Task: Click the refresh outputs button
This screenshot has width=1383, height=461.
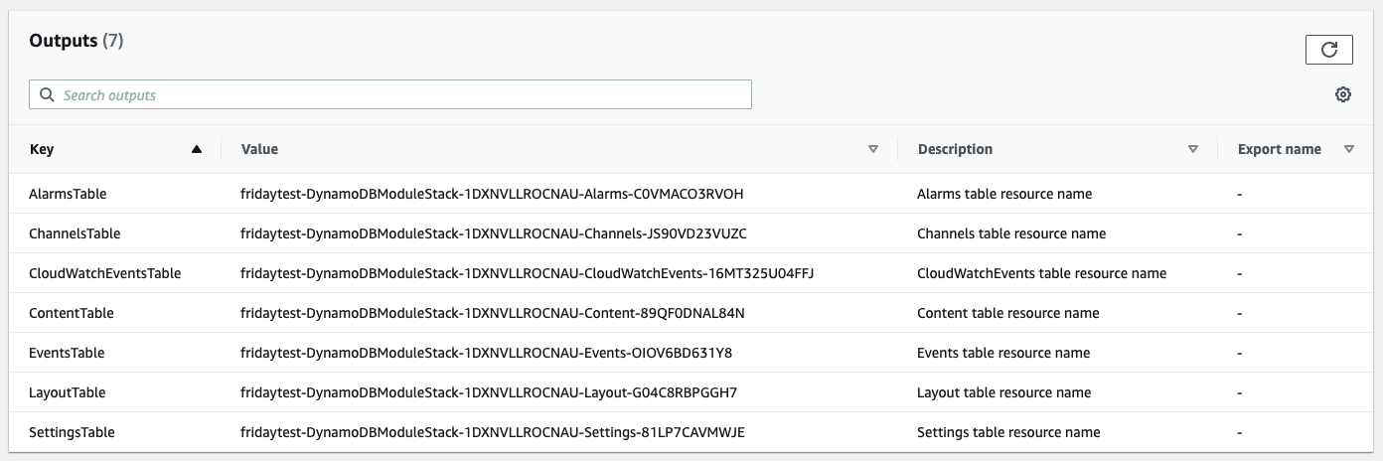Action: point(1329,49)
